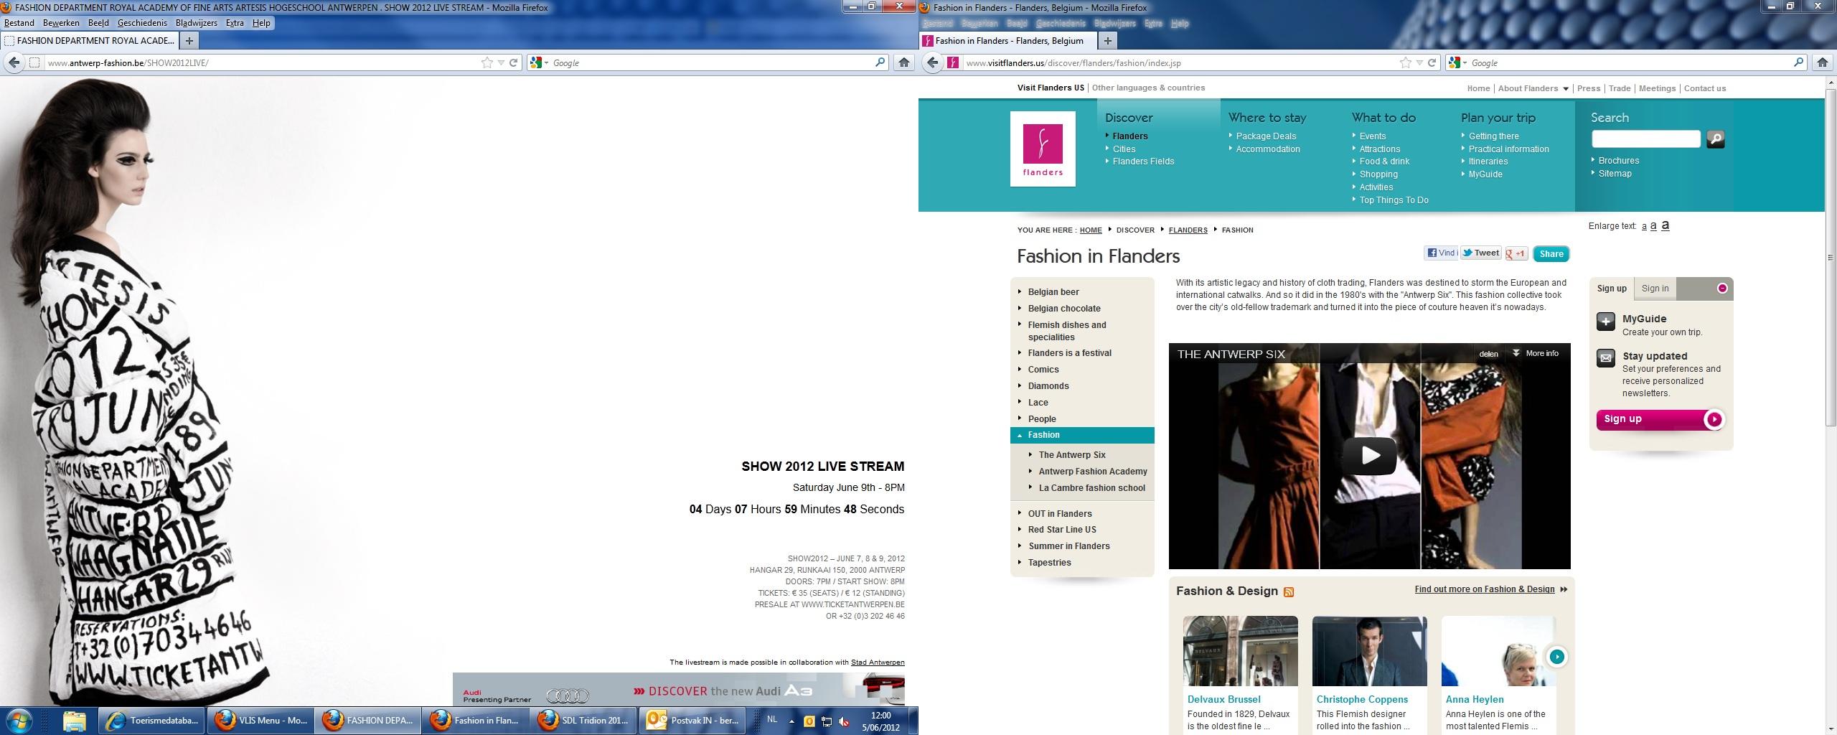Advance Fashion & Design carousel arrow

1556,657
